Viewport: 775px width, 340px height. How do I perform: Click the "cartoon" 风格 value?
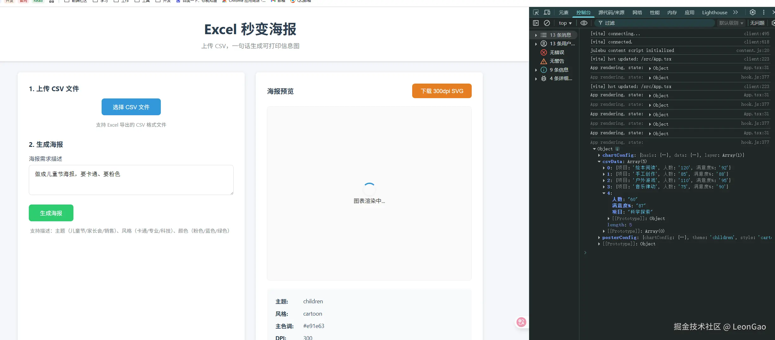coord(312,314)
